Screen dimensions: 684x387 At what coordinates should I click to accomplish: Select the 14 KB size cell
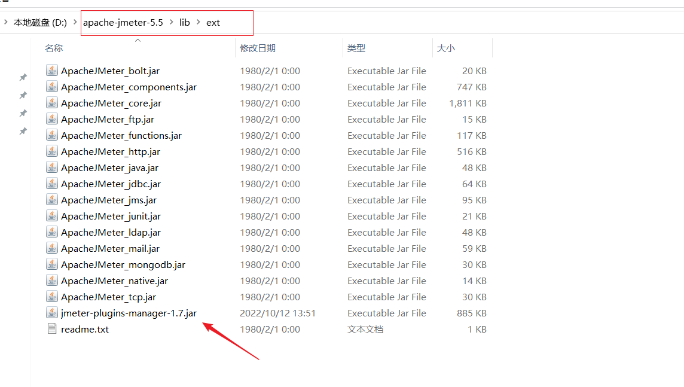click(x=474, y=281)
